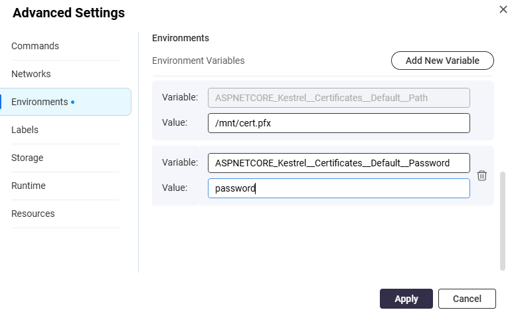
Task: Click the greyed-out Default__Path variable field
Action: point(339,98)
